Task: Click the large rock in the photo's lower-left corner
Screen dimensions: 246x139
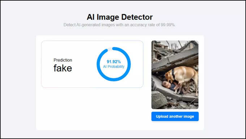Action: tap(158, 100)
